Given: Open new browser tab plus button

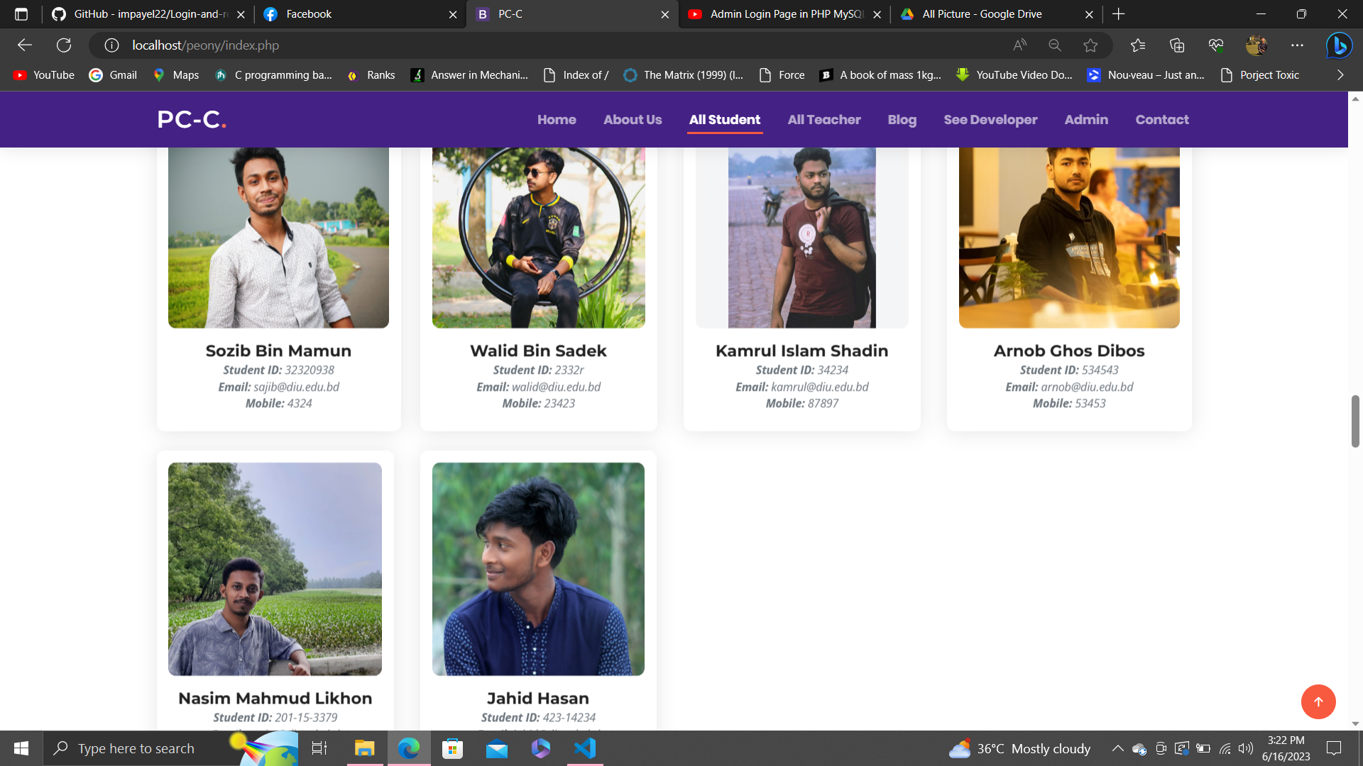Looking at the screenshot, I should [x=1119, y=14].
